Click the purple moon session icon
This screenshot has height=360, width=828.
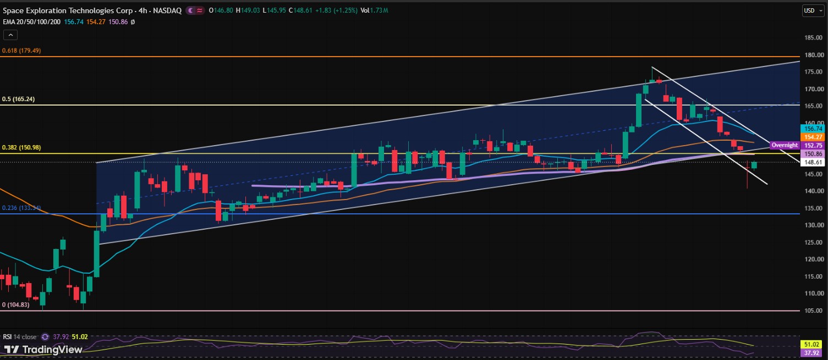[x=190, y=10]
